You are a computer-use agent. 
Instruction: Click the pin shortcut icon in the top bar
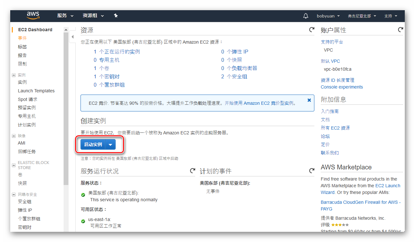click(116, 16)
